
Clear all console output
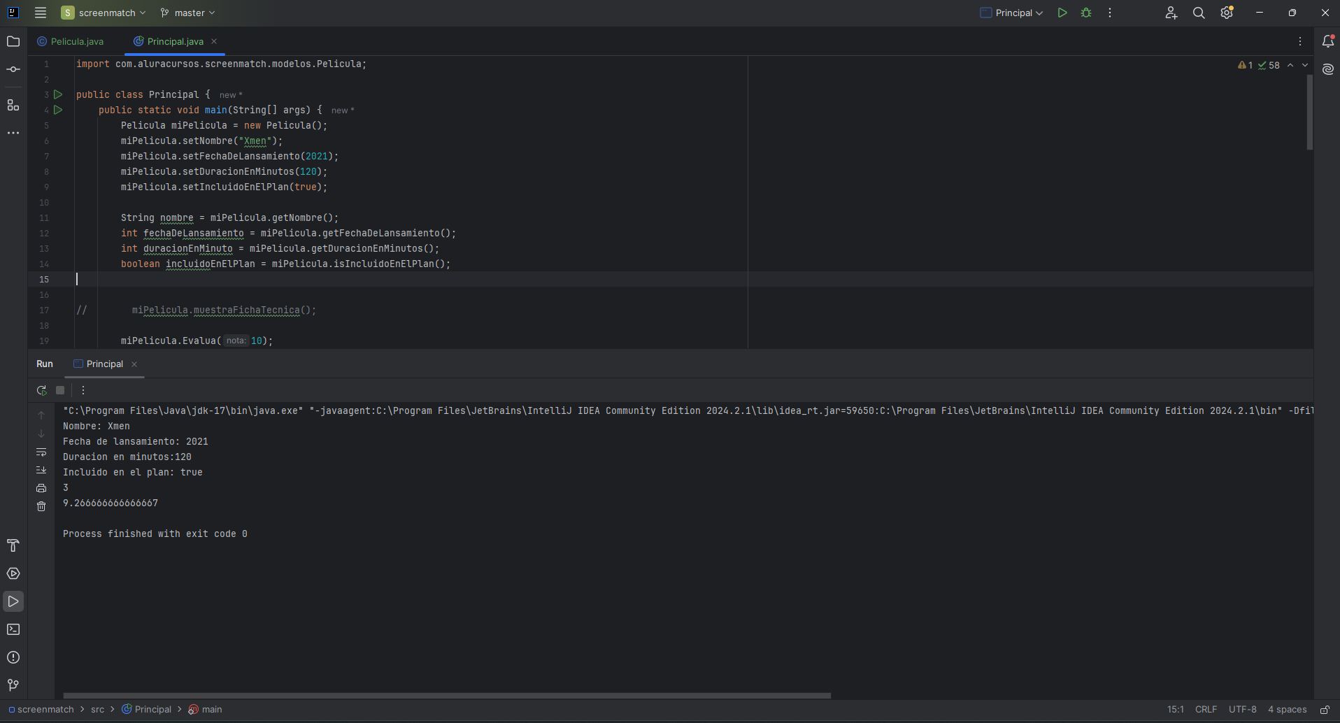click(x=41, y=506)
